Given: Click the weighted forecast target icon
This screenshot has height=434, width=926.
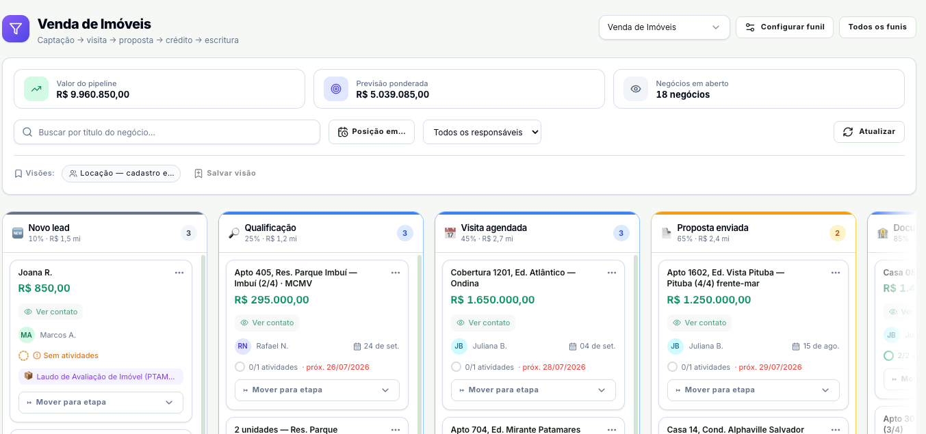Looking at the screenshot, I should click(x=336, y=89).
